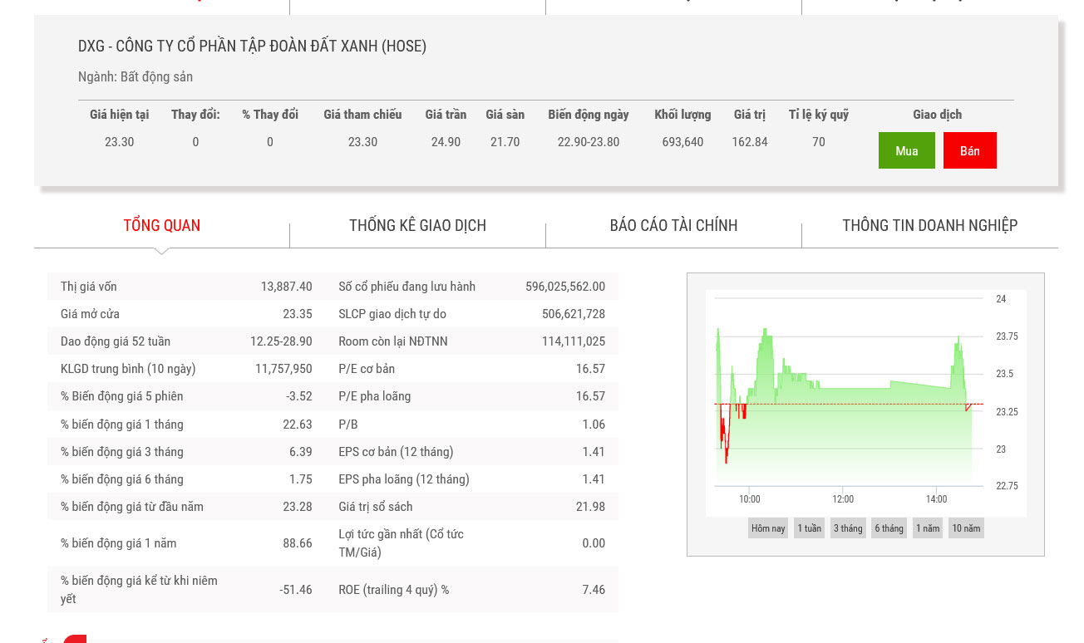Click the DXG company name heading

click(252, 47)
